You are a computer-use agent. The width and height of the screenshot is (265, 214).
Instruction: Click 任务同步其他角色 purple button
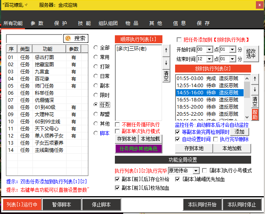click(139, 149)
